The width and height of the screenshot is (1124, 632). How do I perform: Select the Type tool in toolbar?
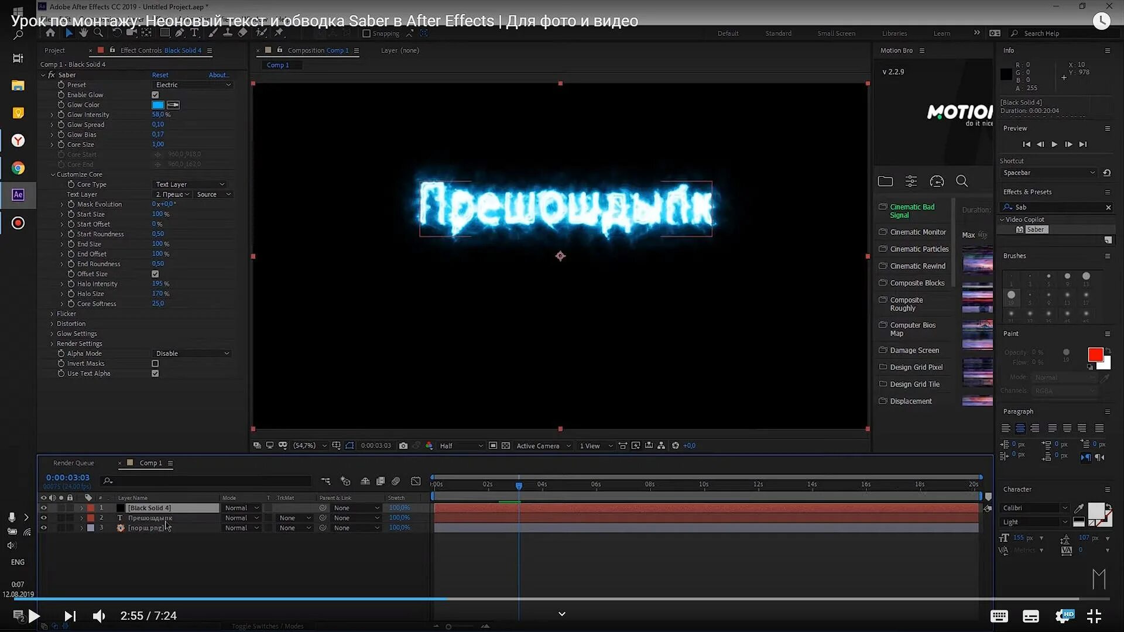tap(195, 33)
